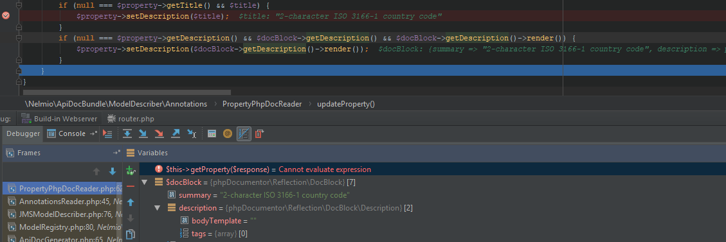This screenshot has height=242, width=726.
Task: Click the pin arrow next to the Console tab
Action: pos(93,134)
